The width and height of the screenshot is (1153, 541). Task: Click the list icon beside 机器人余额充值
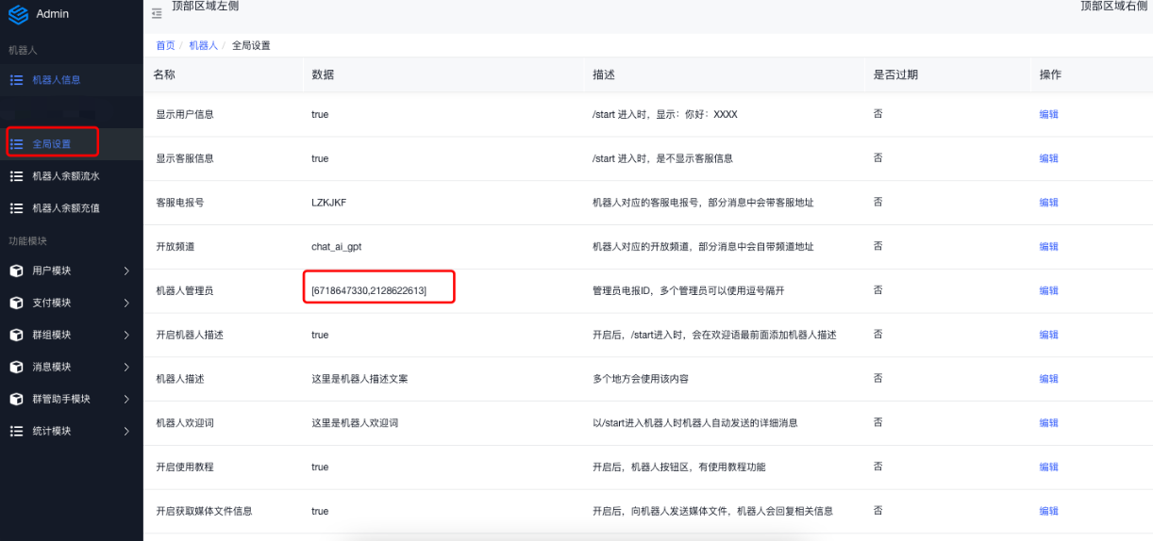[x=16, y=208]
